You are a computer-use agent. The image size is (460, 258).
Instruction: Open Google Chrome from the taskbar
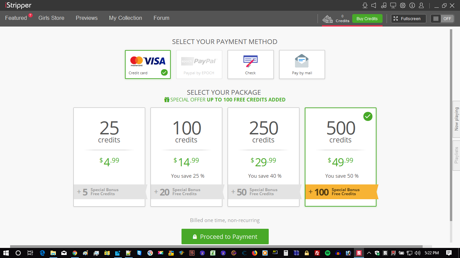[75, 253]
